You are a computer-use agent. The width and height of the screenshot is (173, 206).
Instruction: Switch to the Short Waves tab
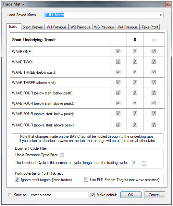pyautogui.click(x=33, y=27)
